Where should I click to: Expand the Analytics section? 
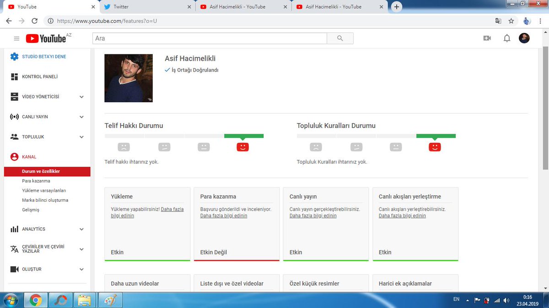81,229
